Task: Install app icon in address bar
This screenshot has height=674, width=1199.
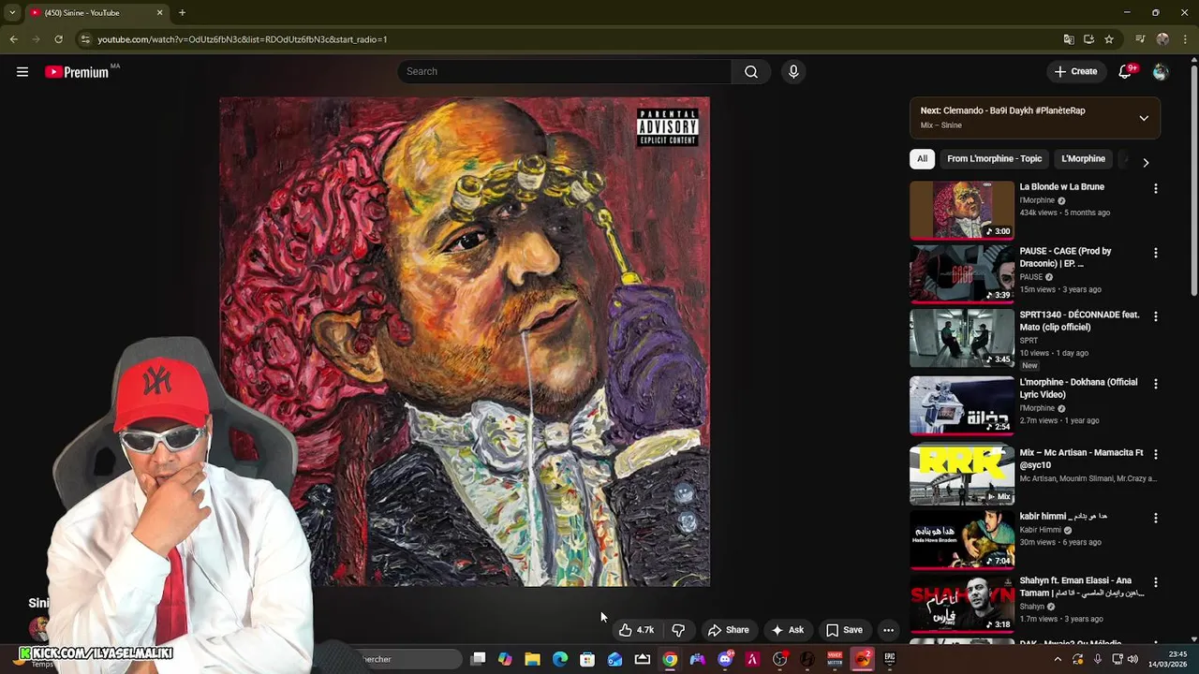Action: pos(1088,39)
